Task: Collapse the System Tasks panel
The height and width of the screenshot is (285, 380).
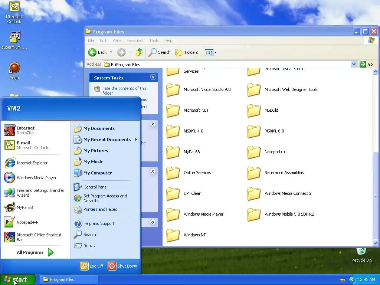Action: (x=153, y=77)
